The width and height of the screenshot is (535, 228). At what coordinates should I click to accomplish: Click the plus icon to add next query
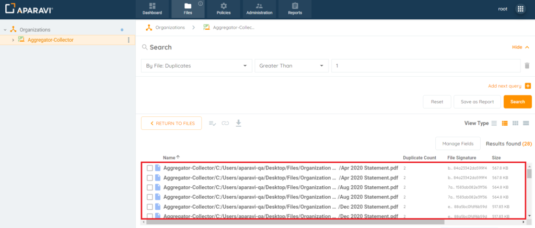[528, 86]
